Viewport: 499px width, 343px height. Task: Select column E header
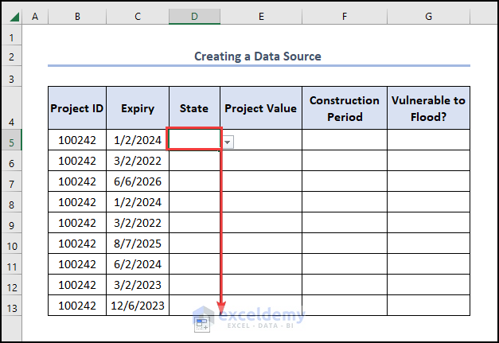pyautogui.click(x=261, y=17)
